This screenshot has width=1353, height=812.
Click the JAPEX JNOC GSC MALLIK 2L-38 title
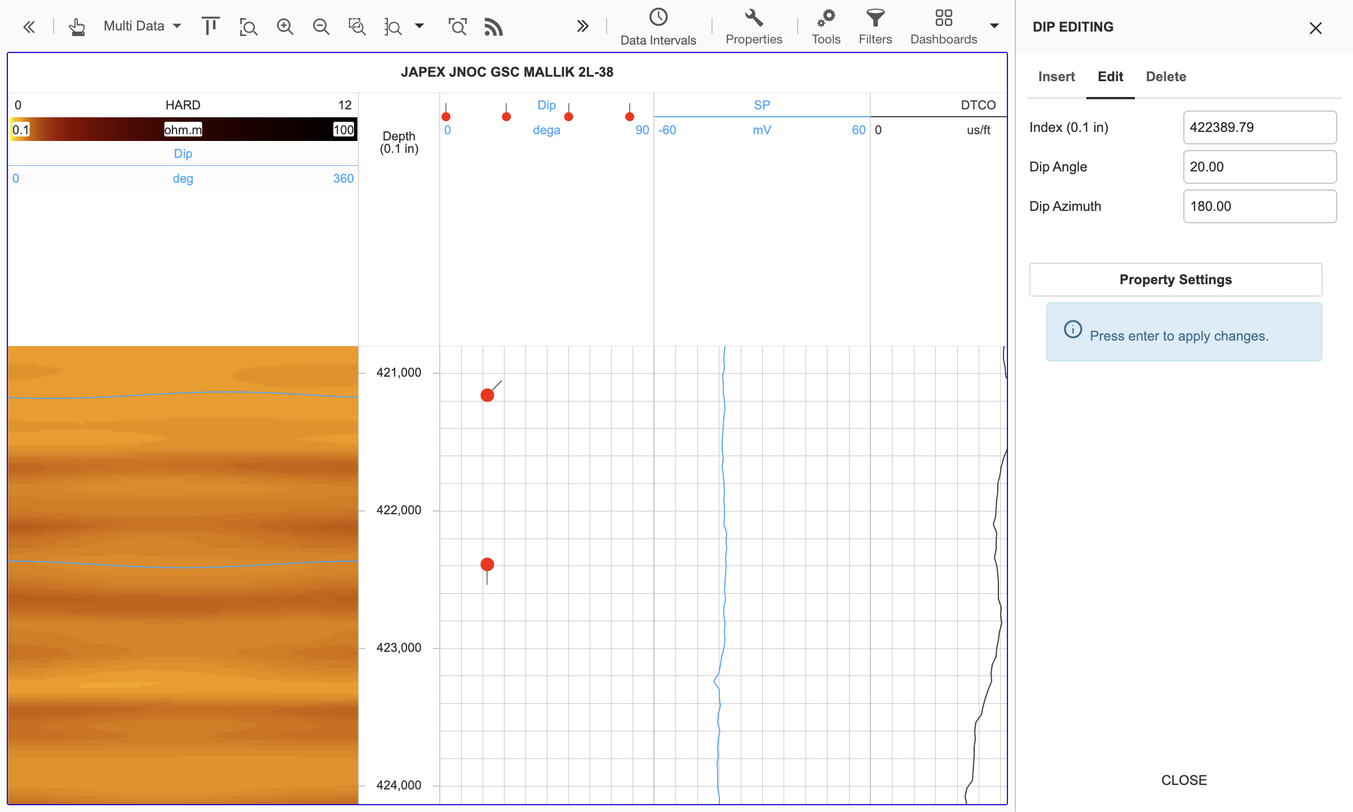(507, 72)
